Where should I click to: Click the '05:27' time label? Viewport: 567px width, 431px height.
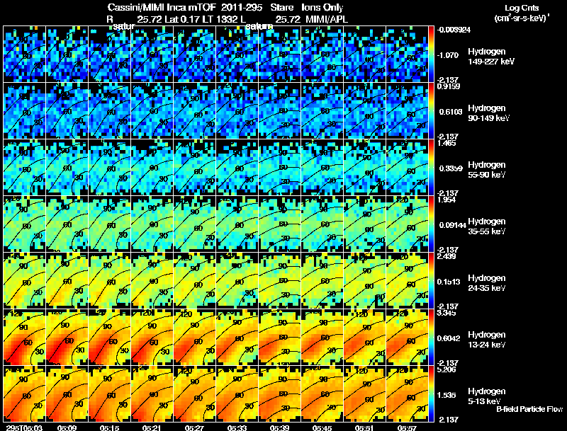[194, 427]
